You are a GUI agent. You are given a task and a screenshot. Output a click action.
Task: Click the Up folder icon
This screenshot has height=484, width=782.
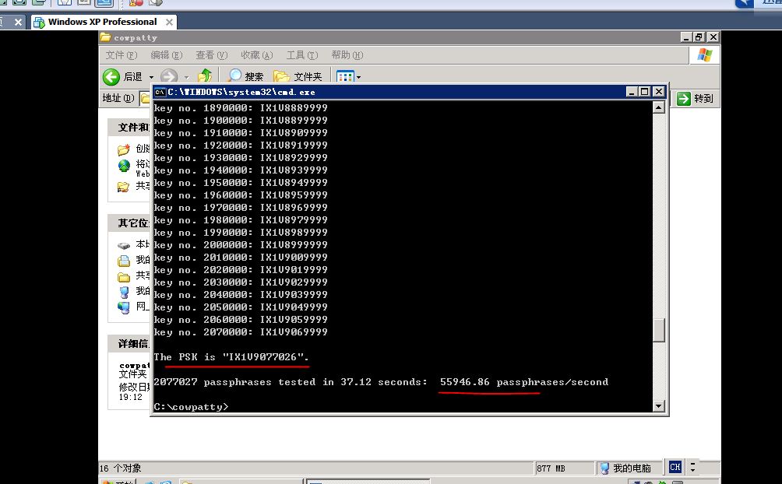pos(205,75)
